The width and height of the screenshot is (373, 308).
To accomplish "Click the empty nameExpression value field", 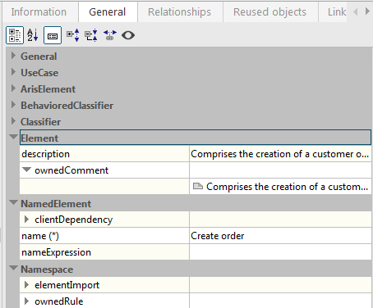I will 280,252.
